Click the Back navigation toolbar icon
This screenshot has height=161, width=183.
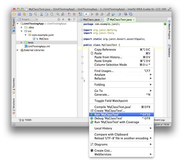click(69, 14)
